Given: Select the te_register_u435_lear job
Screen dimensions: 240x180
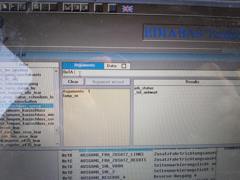Looking at the screenshot, I should coord(20,145).
